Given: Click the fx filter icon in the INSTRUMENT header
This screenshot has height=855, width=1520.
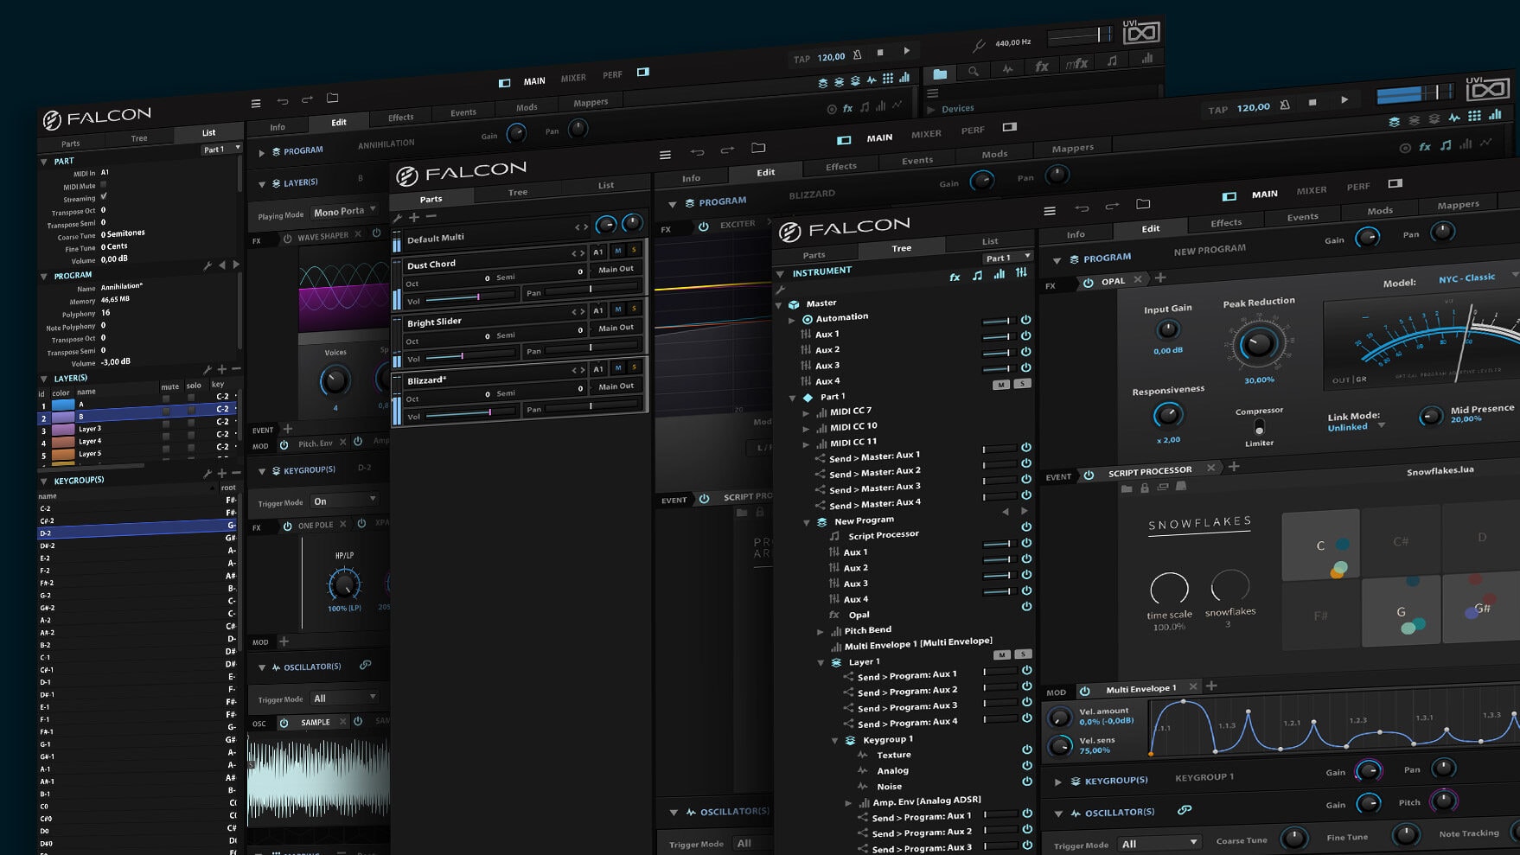Looking at the screenshot, I should click(955, 277).
